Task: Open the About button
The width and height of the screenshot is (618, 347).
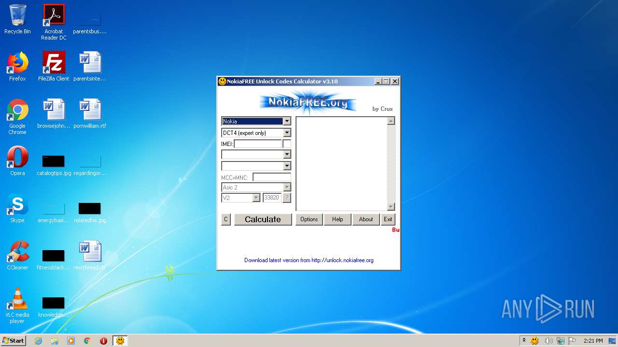Action: (x=366, y=219)
